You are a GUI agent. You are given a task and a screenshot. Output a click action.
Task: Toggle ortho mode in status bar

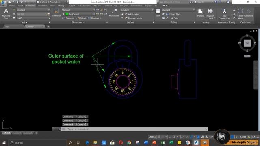170,137
